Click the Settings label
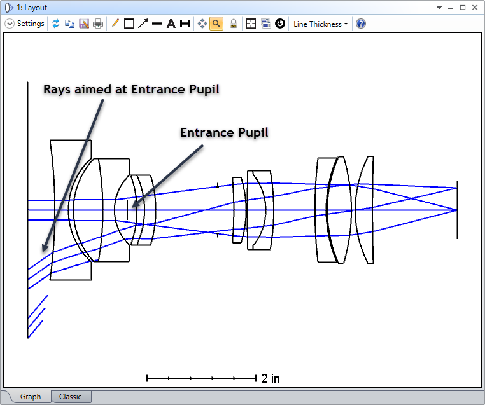The height and width of the screenshot is (405, 485). (x=31, y=24)
